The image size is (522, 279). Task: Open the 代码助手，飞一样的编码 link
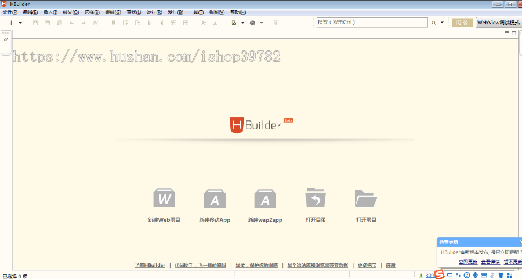(201, 265)
